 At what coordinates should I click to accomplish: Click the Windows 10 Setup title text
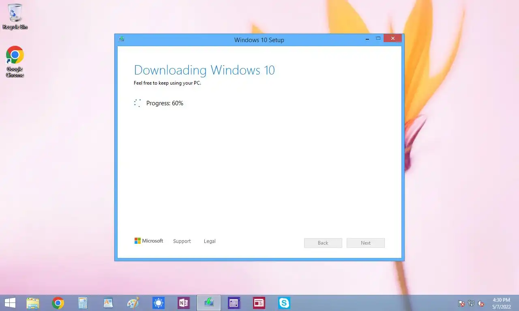[259, 40]
